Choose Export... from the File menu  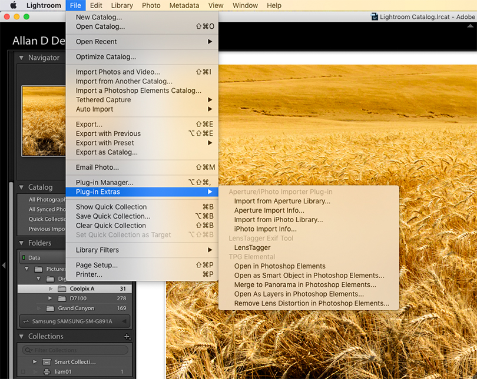142,125
